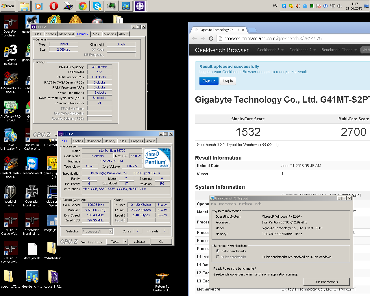Select 32-bit benchmarks radio button

pyautogui.click(x=217, y=251)
